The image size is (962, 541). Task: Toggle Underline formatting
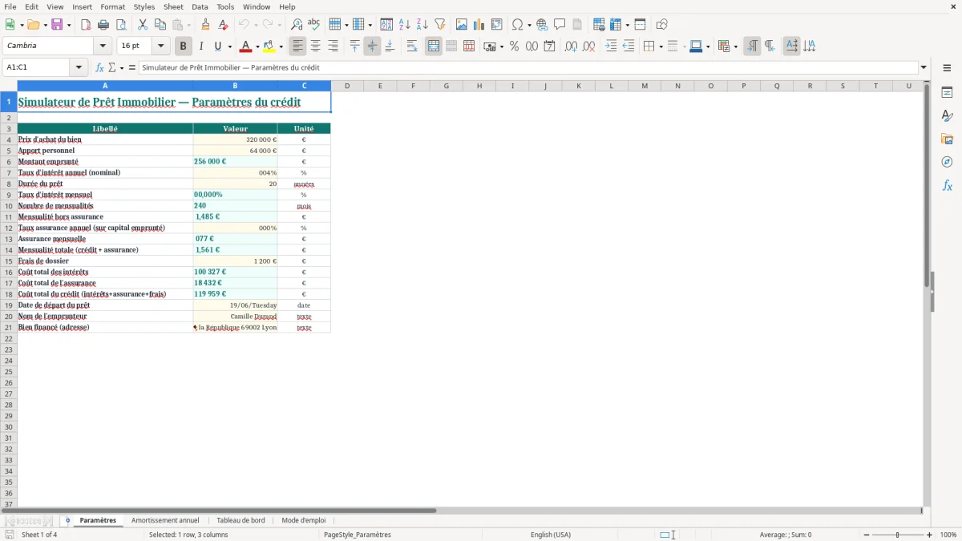(x=218, y=46)
